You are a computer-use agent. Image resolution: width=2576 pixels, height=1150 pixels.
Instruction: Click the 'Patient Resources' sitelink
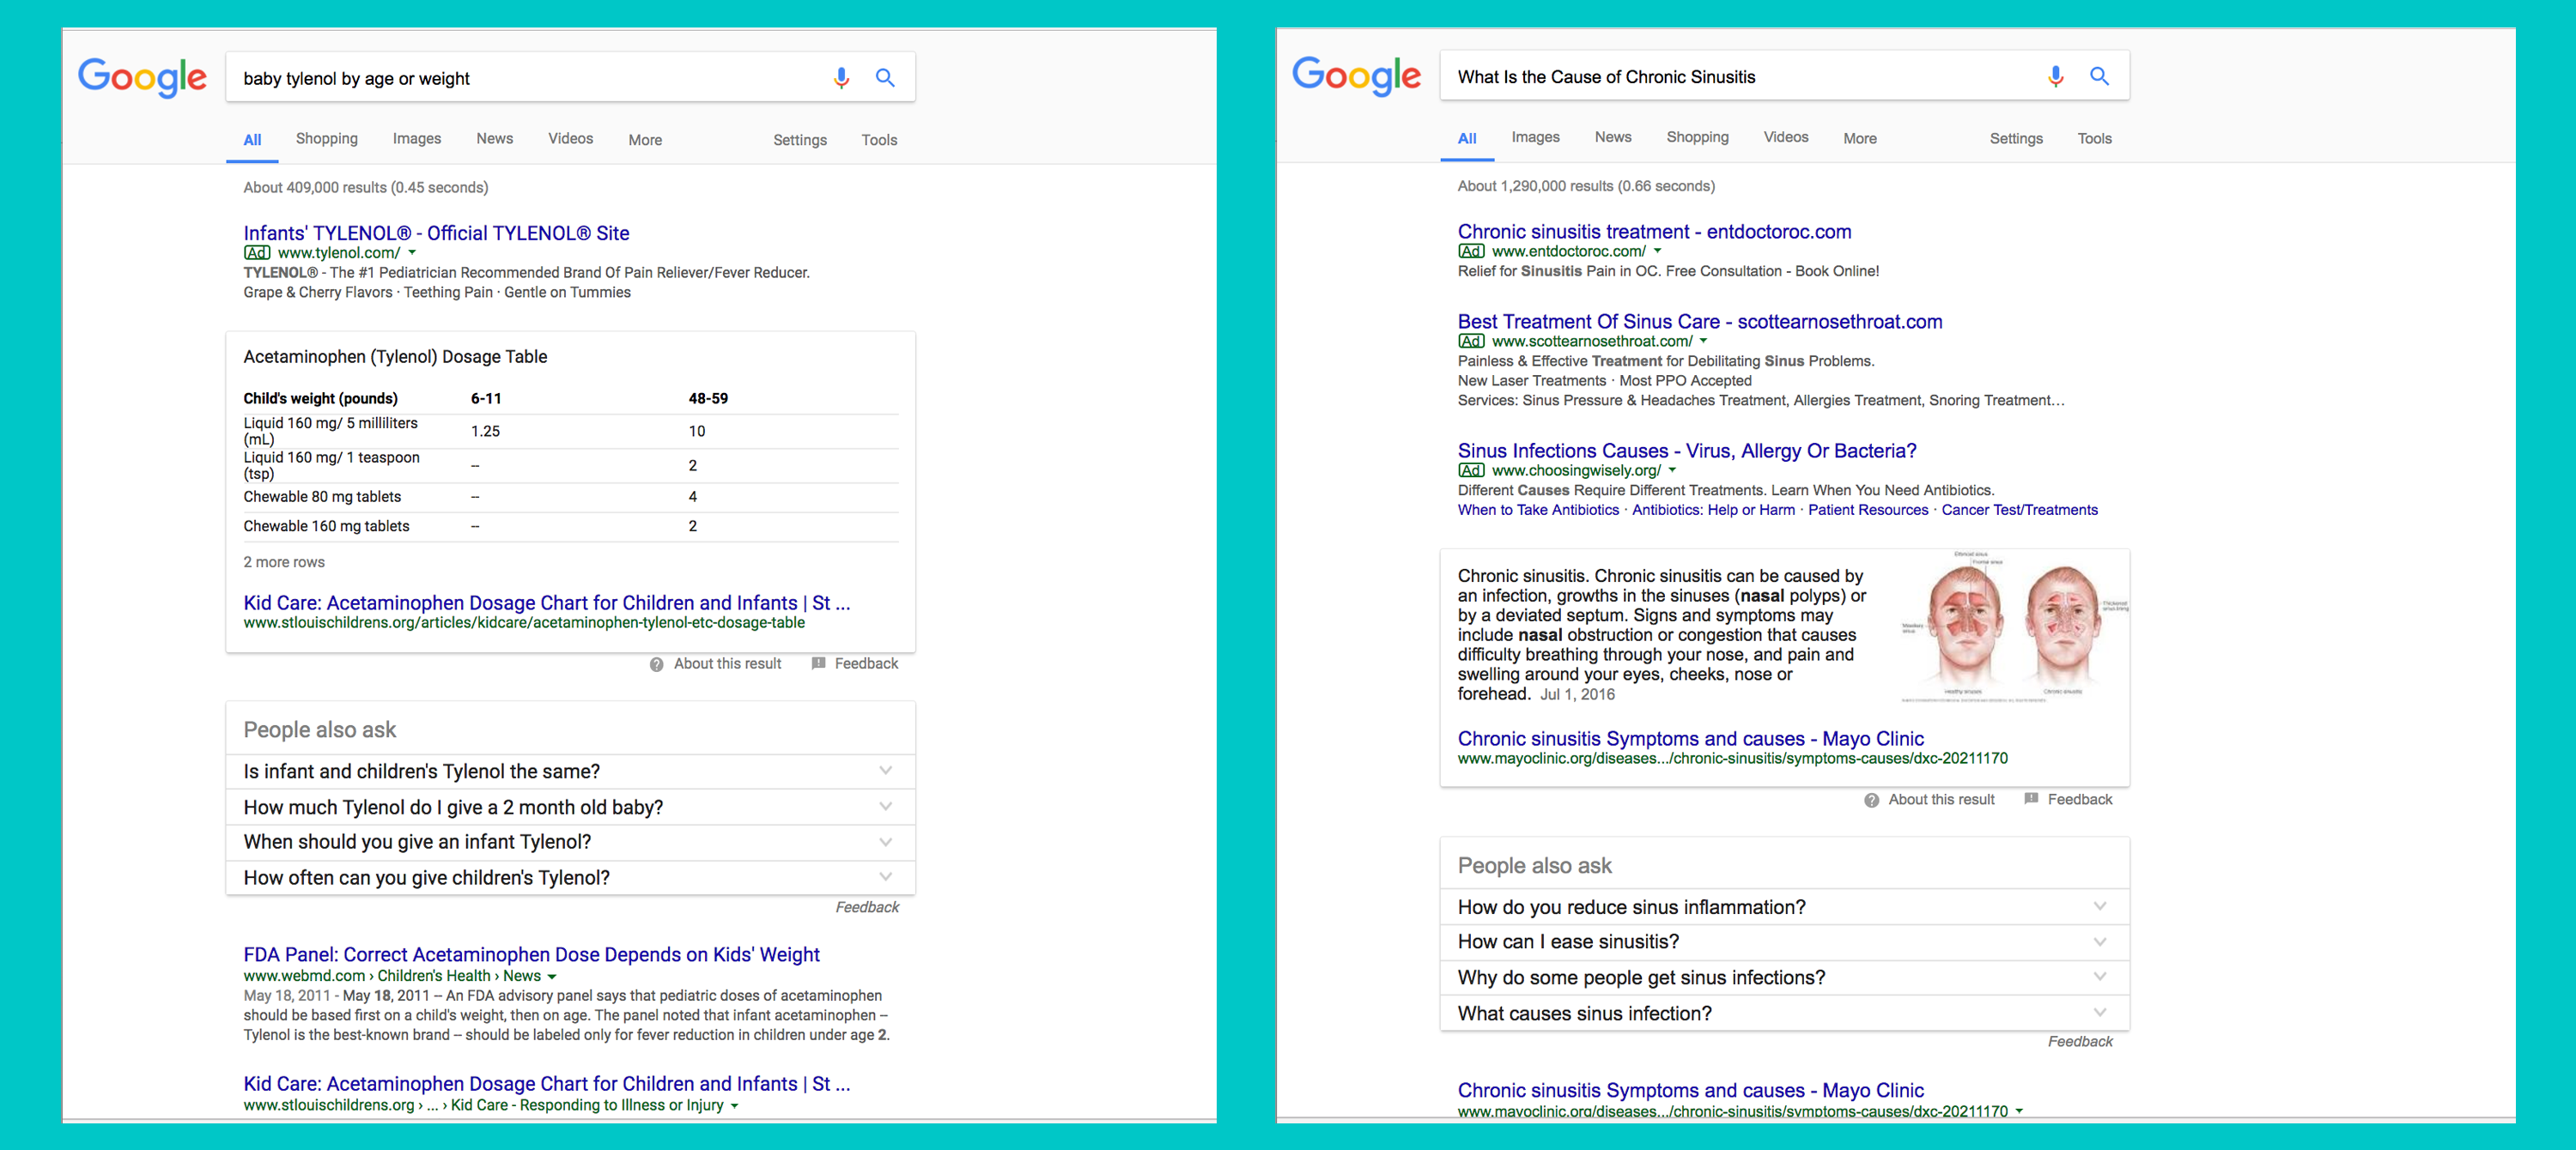[x=1868, y=510]
